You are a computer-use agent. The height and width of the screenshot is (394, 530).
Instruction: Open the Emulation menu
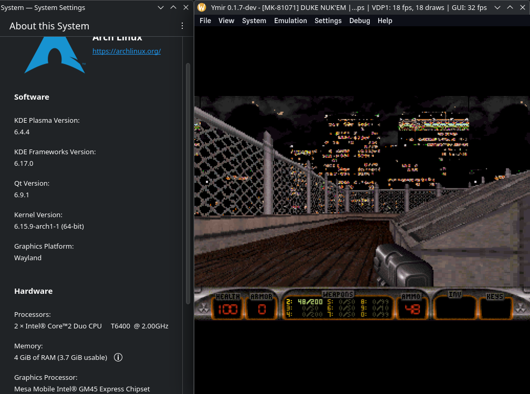pos(290,20)
